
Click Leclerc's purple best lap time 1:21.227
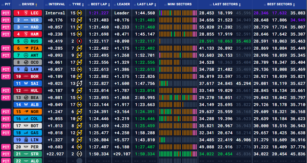point(99,13)
